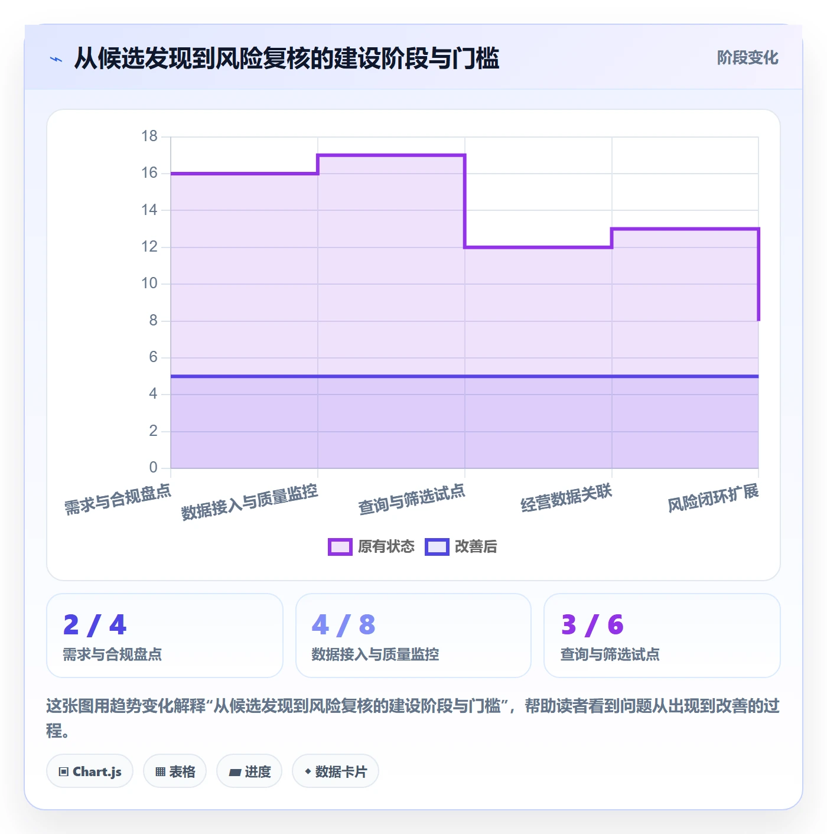Open the 查询与筛选试点 3 / 6 card
827x834 pixels.
click(662, 636)
